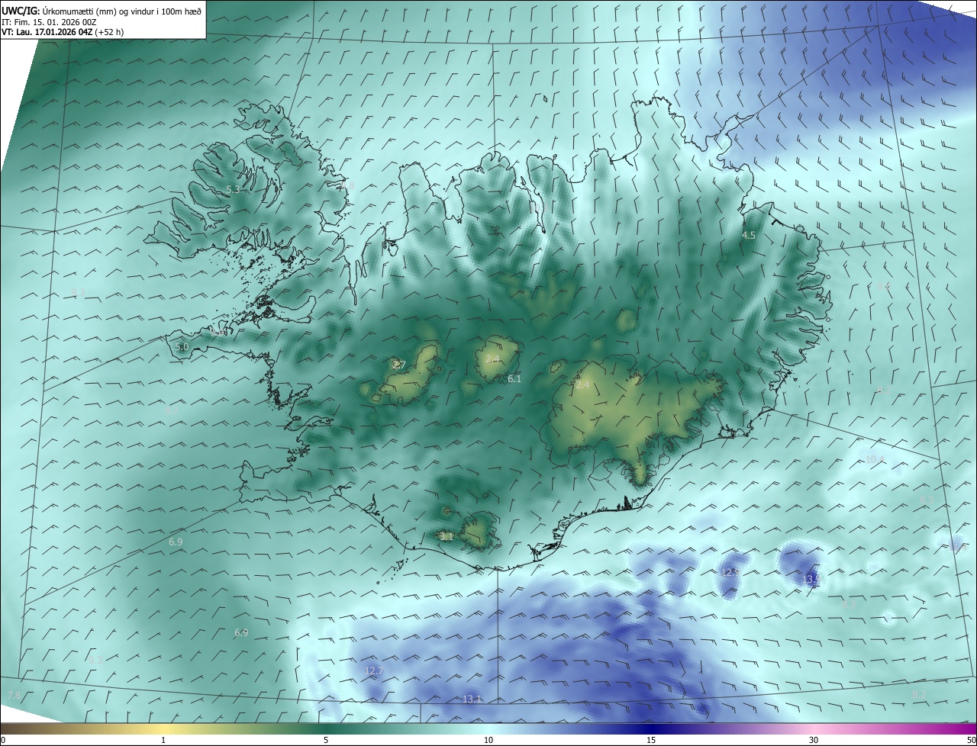Click the 0 tick label on the colorbar

(3, 740)
